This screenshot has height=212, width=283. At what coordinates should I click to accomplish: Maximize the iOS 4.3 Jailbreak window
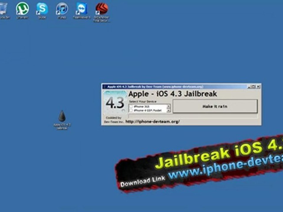click(254, 87)
